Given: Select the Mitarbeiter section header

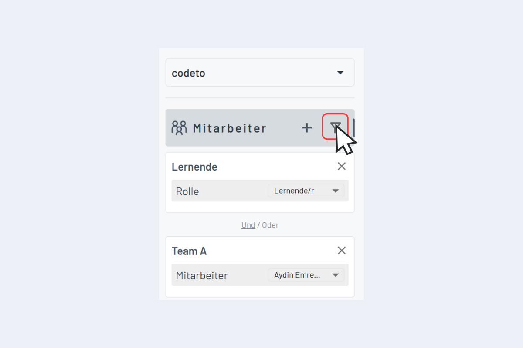Looking at the screenshot, I should (x=229, y=127).
